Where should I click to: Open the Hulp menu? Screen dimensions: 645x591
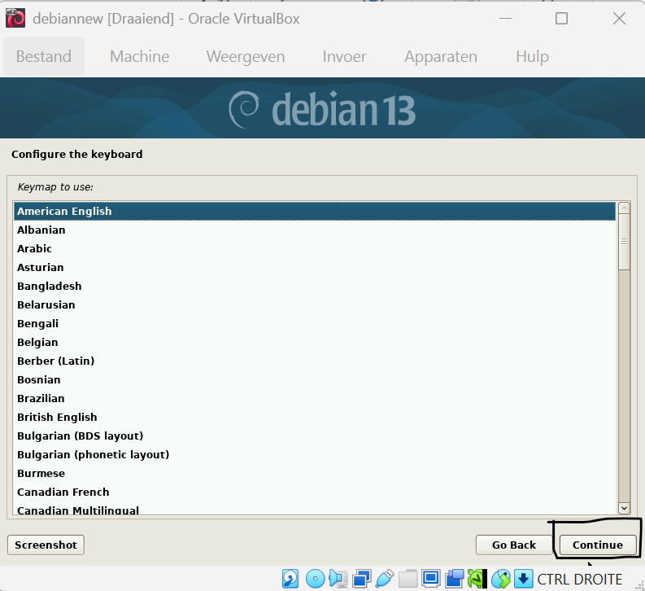tap(532, 56)
